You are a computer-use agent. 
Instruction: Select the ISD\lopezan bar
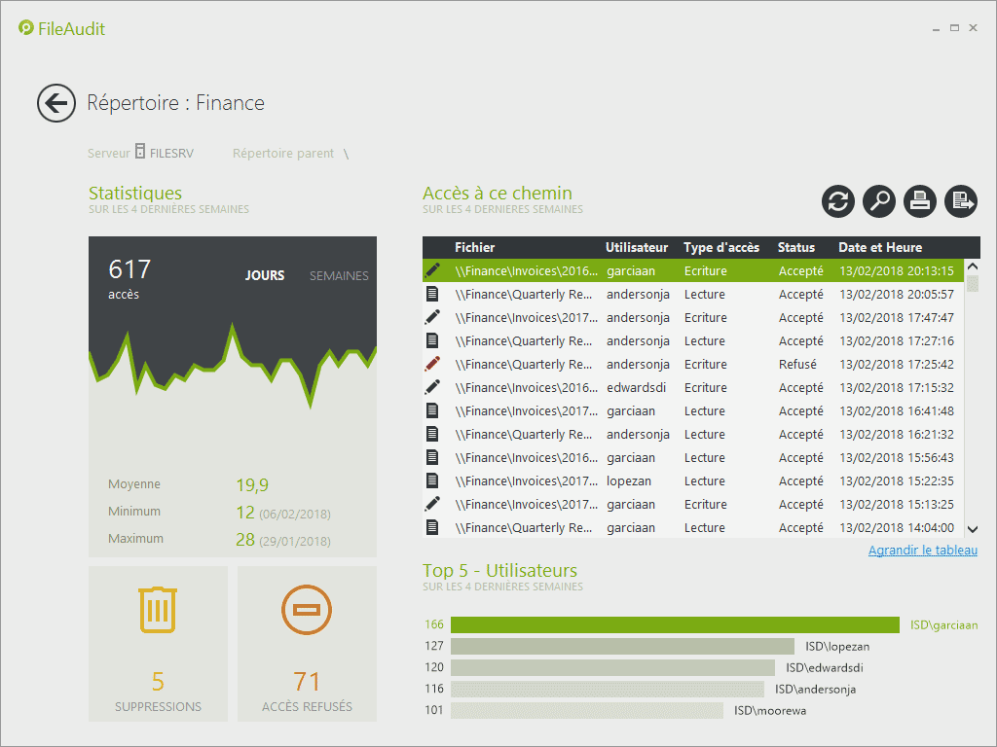click(622, 646)
